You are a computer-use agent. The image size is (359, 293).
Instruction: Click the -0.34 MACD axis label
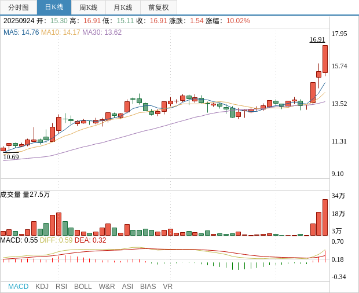point(339,277)
